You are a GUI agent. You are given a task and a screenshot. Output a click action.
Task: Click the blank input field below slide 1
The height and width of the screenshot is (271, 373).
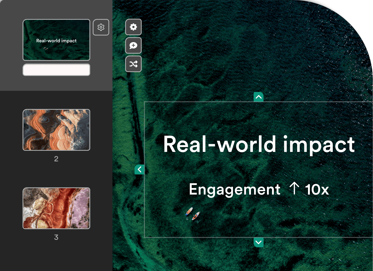[56, 70]
